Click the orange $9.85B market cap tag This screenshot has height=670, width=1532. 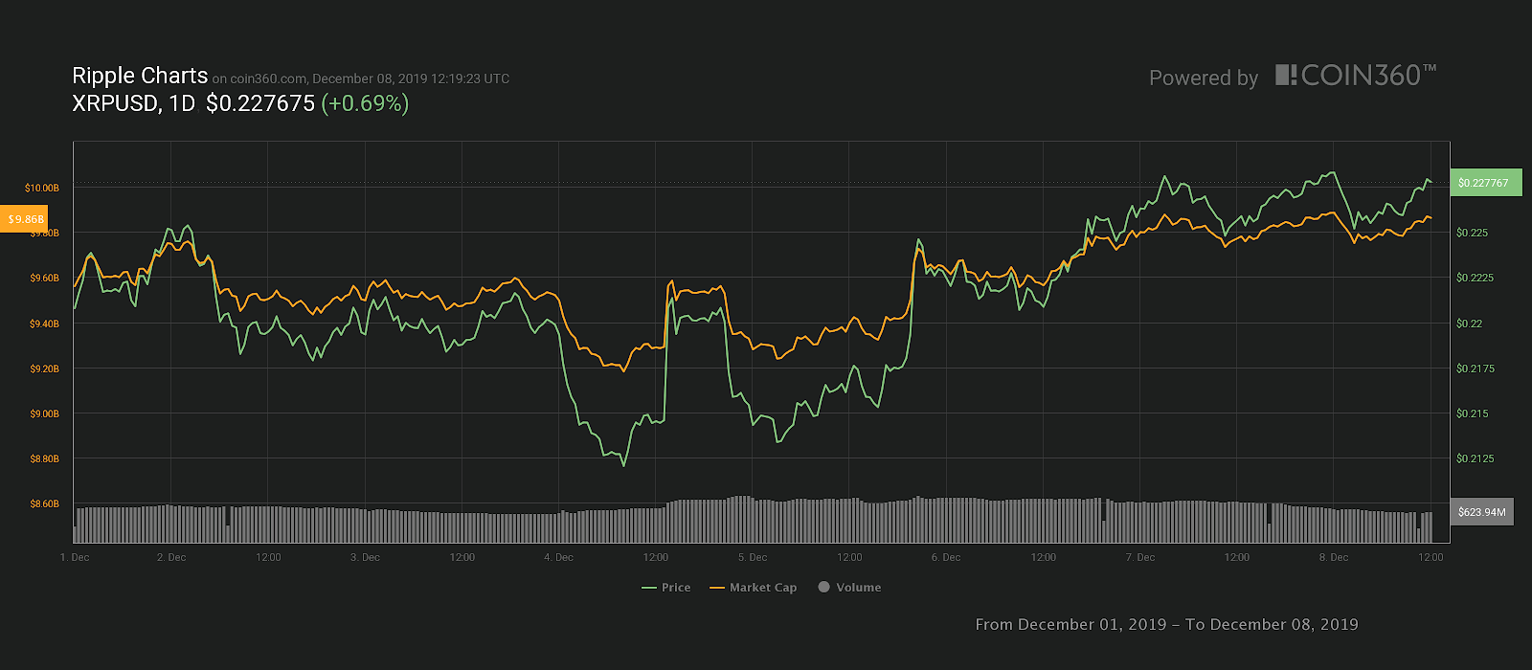pos(24,219)
